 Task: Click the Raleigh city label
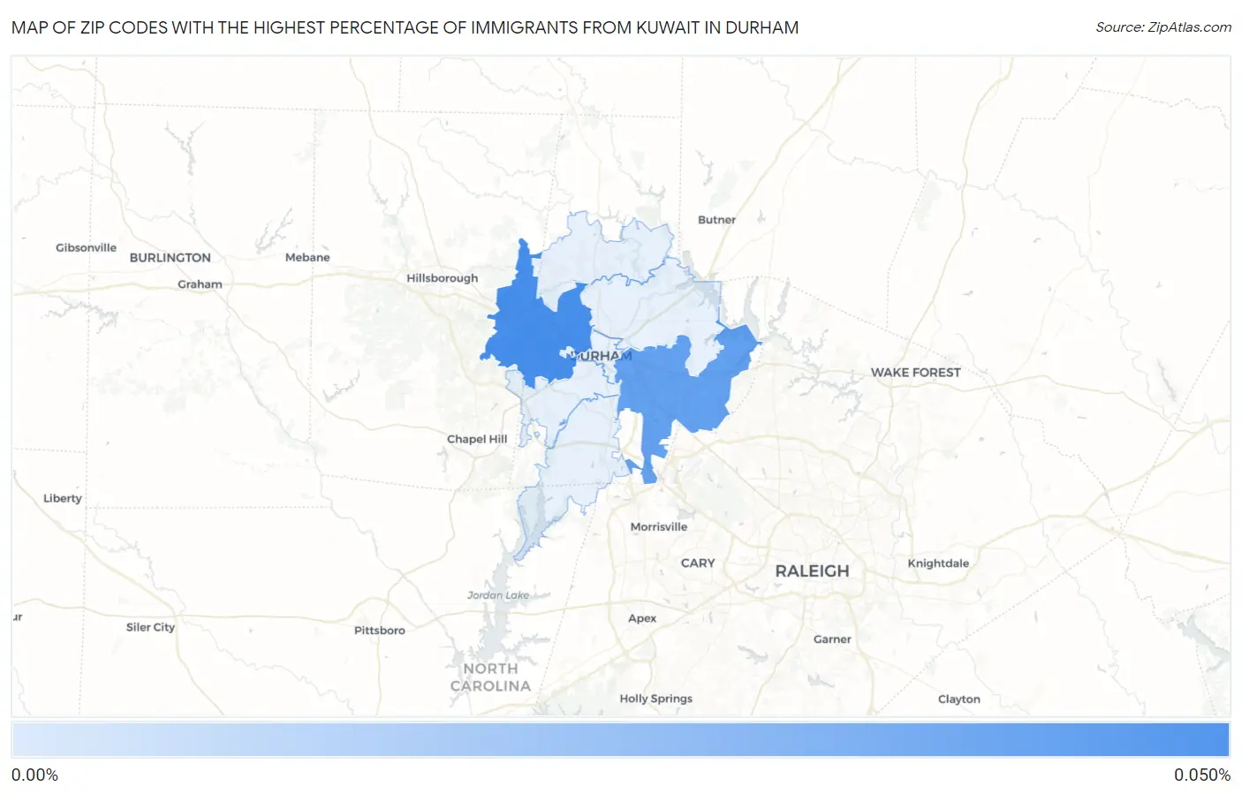[812, 571]
